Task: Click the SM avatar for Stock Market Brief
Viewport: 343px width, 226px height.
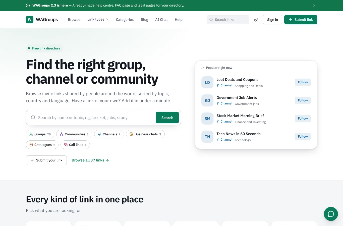Action: (x=207, y=119)
